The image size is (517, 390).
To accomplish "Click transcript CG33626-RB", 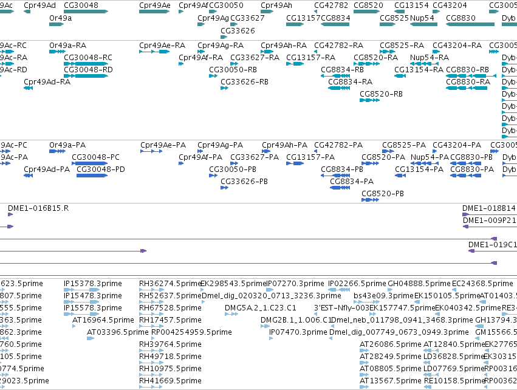I will (244, 82).
